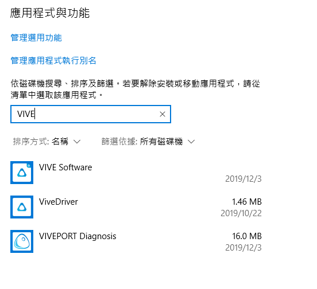Click the ViveDriver app icon
The height and width of the screenshot is (289, 317).
pos(22,207)
